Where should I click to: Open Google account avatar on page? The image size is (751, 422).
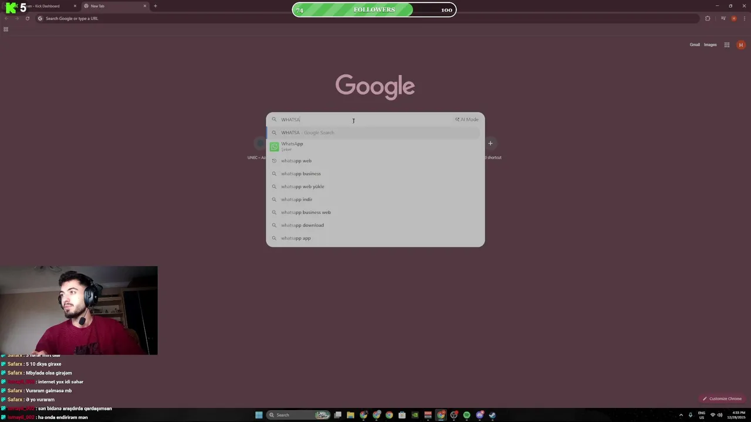pos(741,45)
